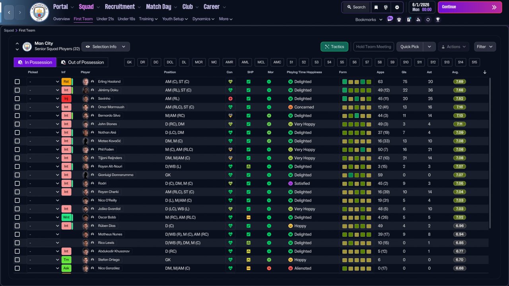Open the Selection Info dropdown
509x286 pixels.
(x=106, y=46)
